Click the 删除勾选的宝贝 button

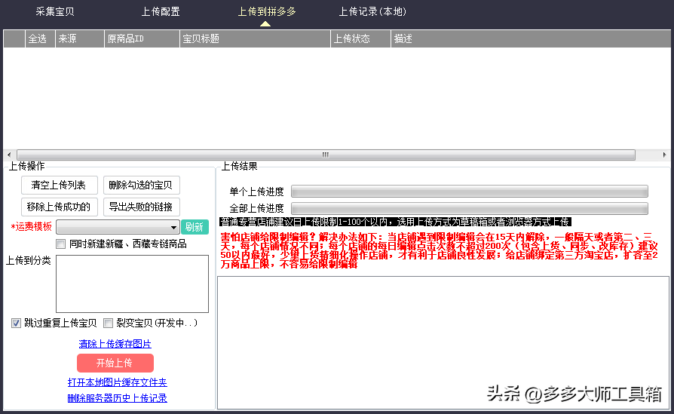tap(142, 186)
